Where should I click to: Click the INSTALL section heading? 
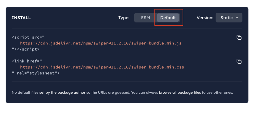(21, 18)
